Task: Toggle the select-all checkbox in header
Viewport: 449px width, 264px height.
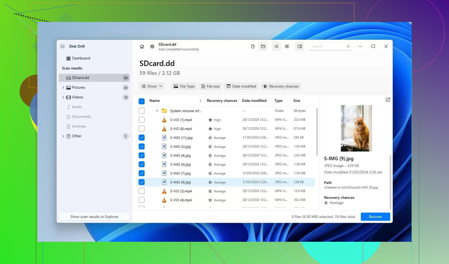Action: tap(142, 101)
